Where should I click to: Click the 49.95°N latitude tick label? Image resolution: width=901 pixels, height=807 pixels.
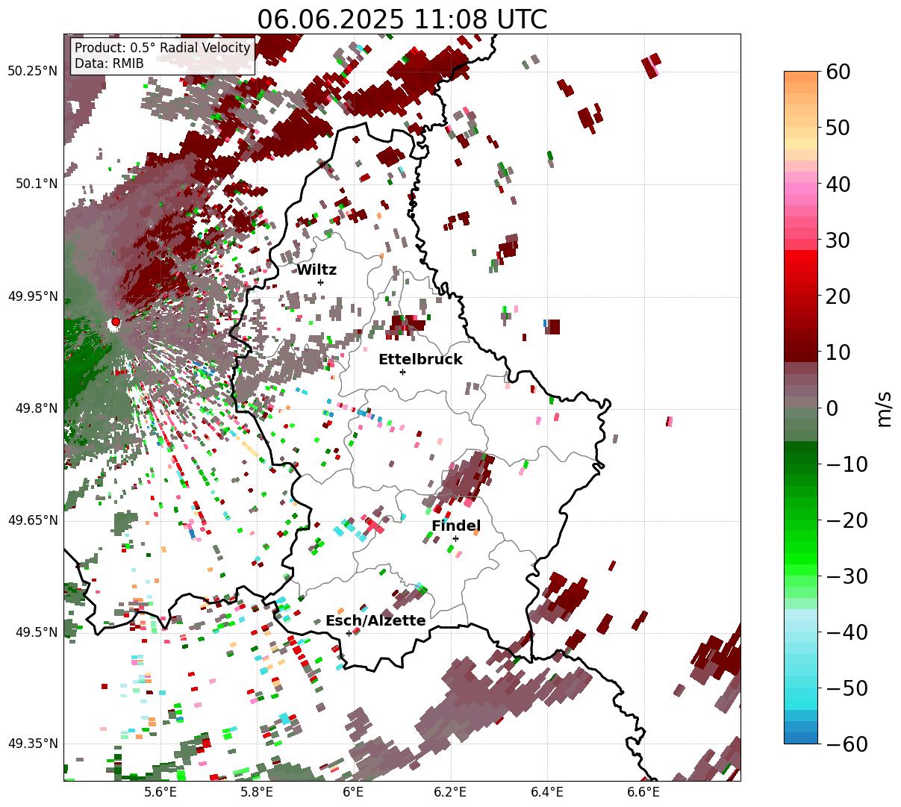point(33,296)
